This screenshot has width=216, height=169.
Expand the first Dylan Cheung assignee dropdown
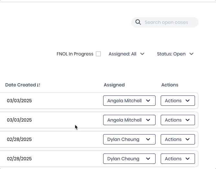(x=129, y=139)
